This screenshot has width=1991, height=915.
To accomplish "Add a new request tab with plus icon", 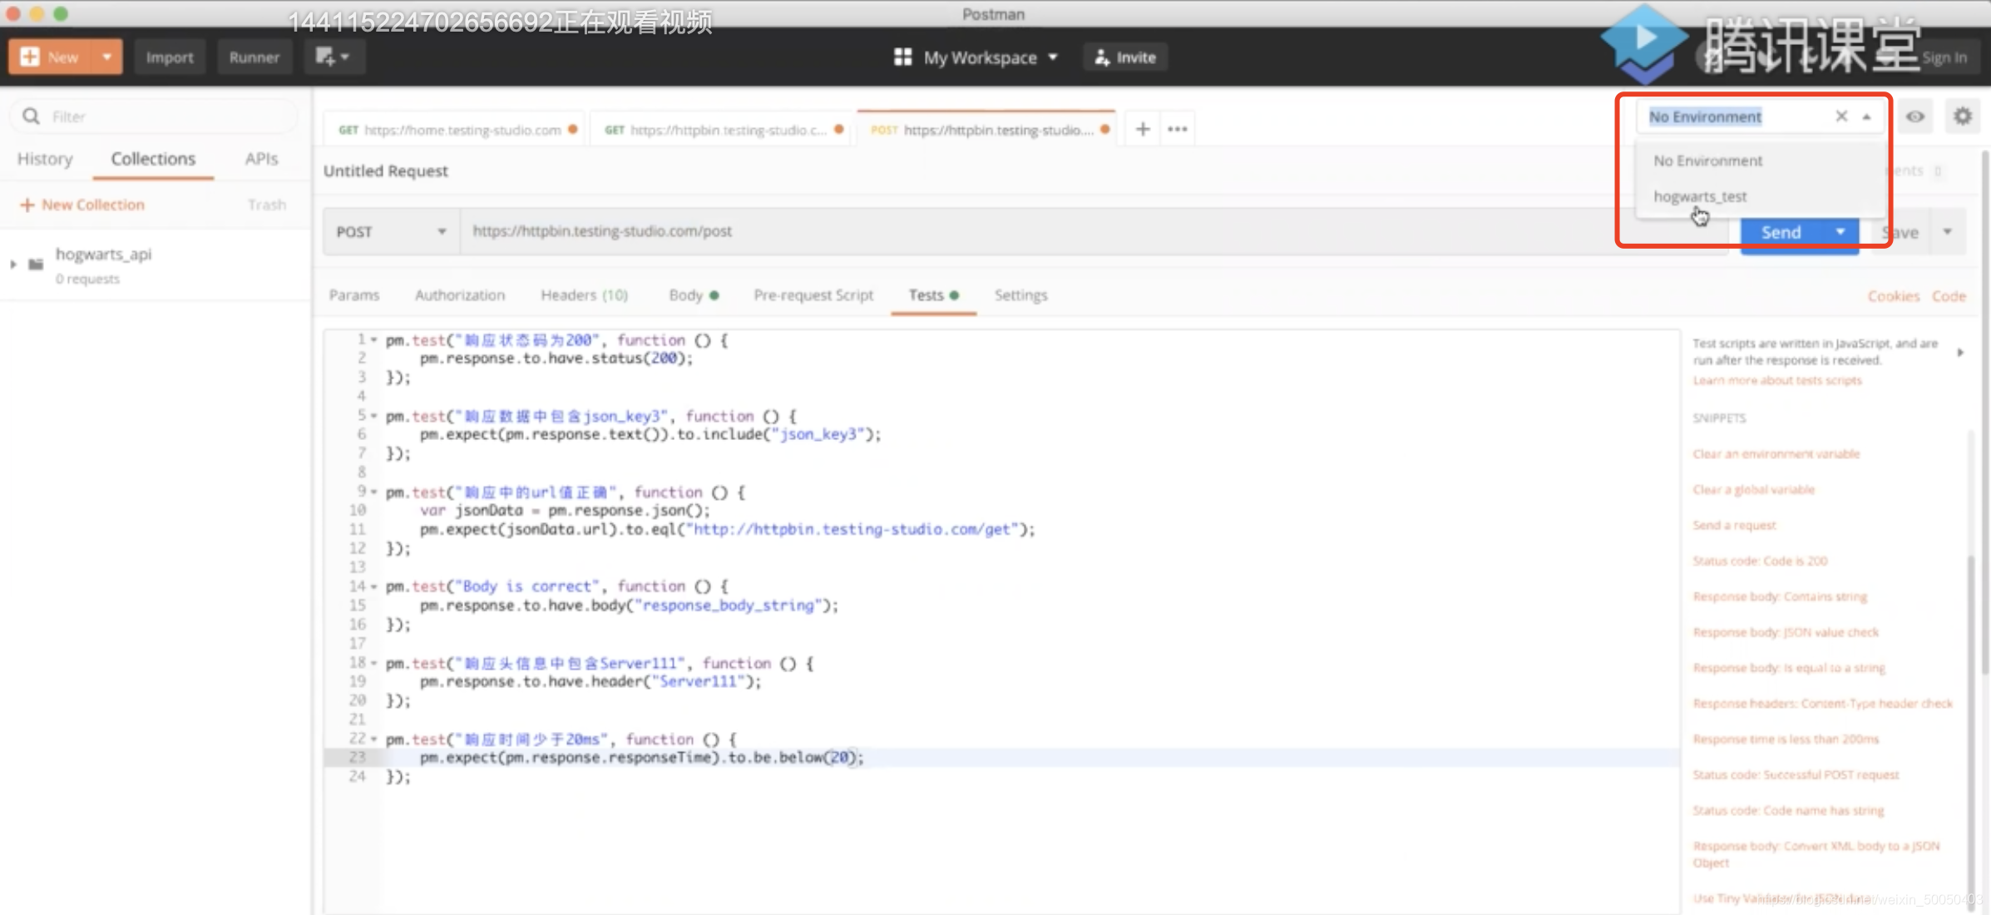I will tap(1143, 129).
